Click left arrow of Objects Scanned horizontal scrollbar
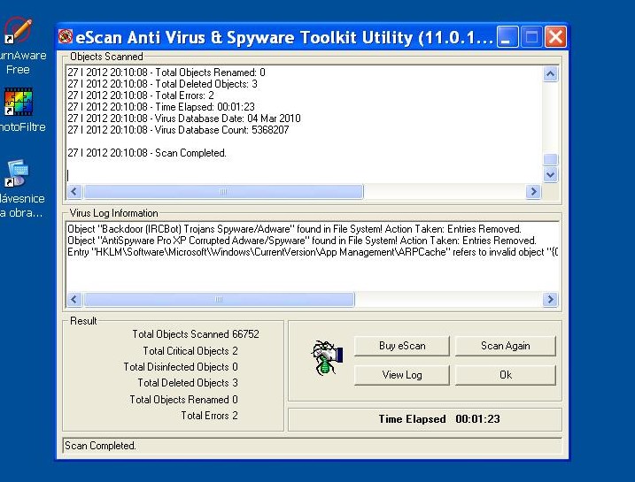Image resolution: width=635 pixels, height=482 pixels. pyautogui.click(x=74, y=191)
